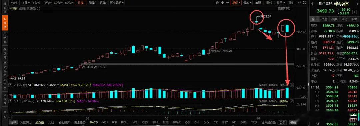Go to previous stock with left arrow
The width and height of the screenshot is (360, 126).
click(x=312, y=4)
